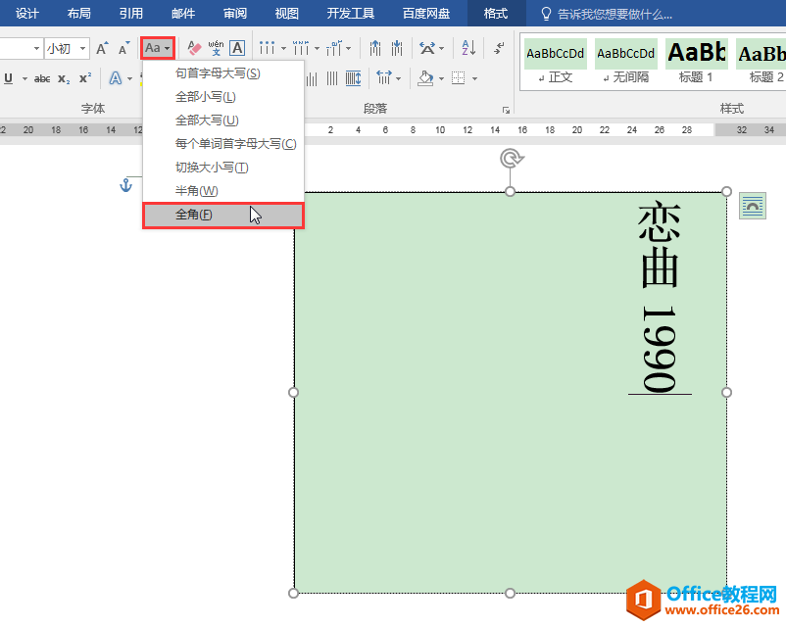Expand the text effects dropdown arrow
The width and height of the screenshot is (786, 627).
click(x=129, y=78)
